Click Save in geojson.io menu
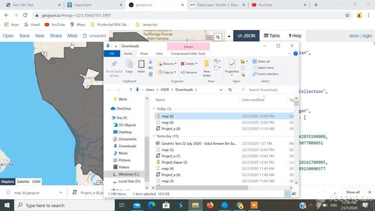 coord(25,36)
